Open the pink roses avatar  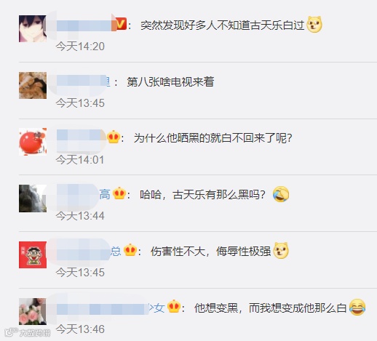(33, 312)
